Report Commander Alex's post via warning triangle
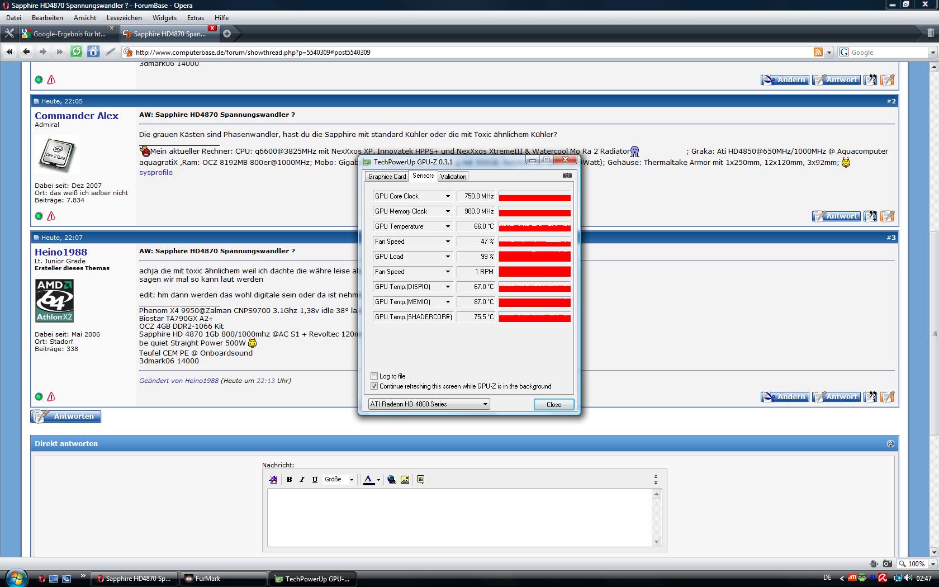The width and height of the screenshot is (939, 587). [51, 216]
